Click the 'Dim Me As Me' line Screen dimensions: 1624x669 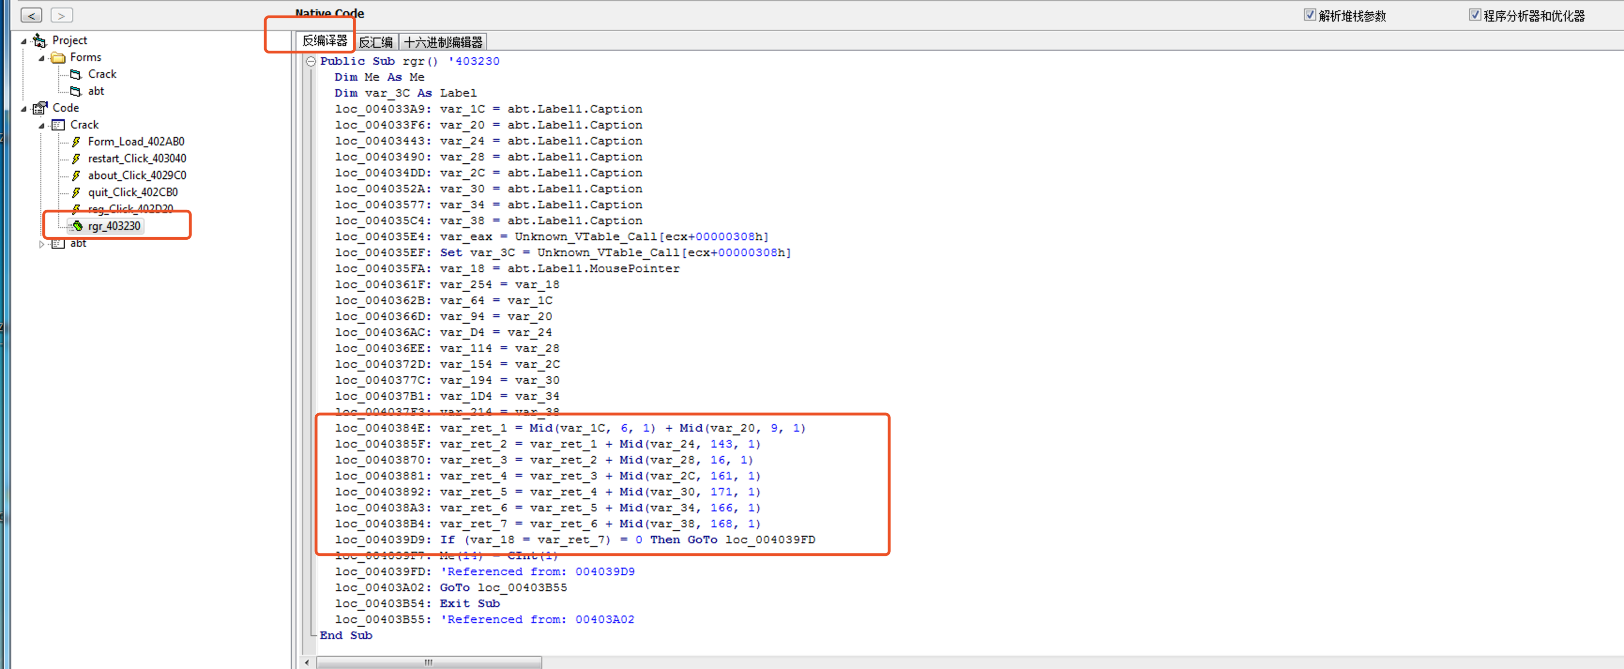tap(379, 77)
